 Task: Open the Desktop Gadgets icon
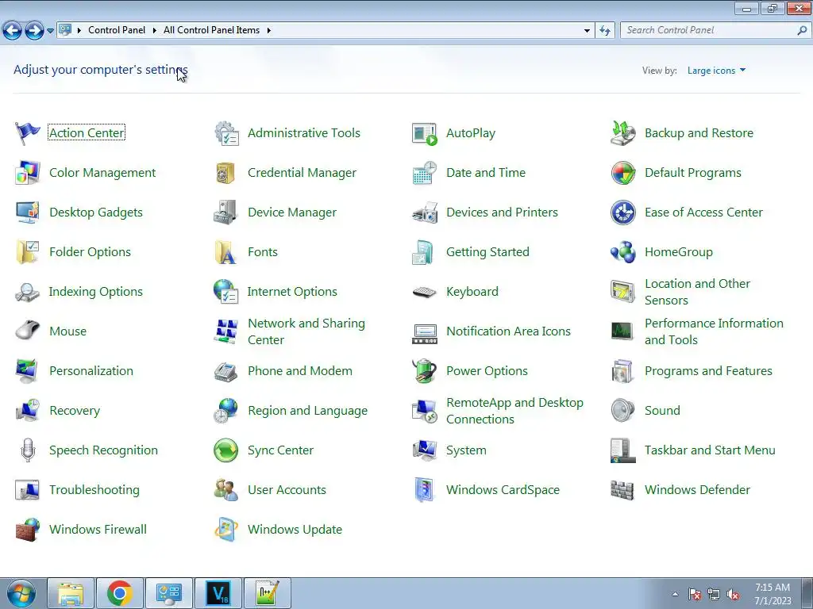click(x=28, y=213)
